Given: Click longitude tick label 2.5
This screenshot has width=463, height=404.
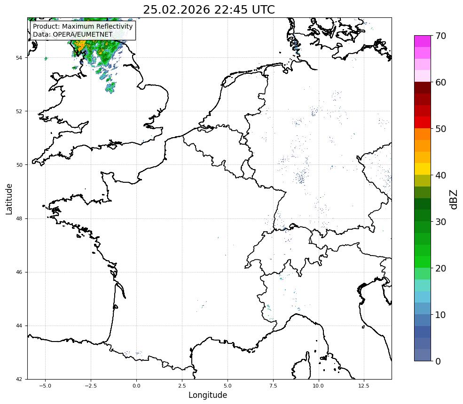Looking at the screenshot, I should (182, 386).
